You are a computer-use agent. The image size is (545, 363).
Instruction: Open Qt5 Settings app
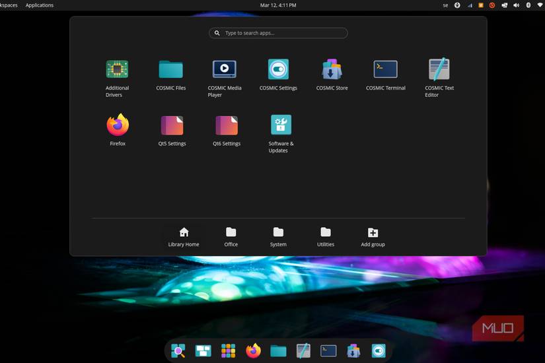pyautogui.click(x=172, y=131)
